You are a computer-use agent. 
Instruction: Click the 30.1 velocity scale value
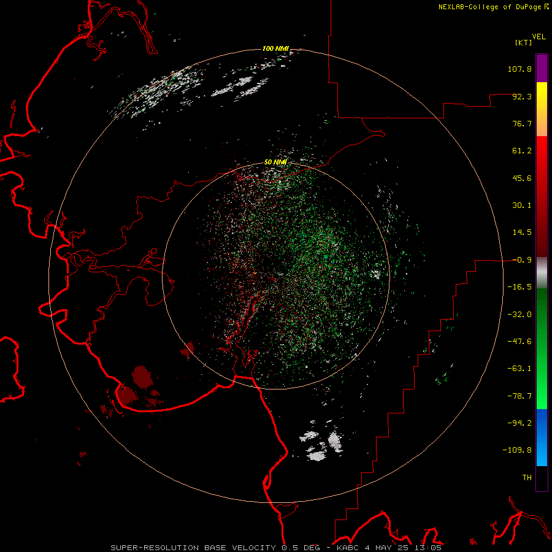click(522, 205)
